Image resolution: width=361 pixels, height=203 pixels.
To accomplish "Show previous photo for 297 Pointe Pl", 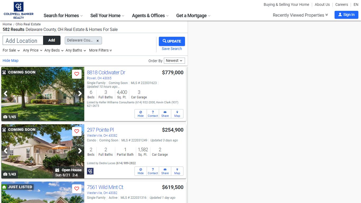I will coord(6,151).
